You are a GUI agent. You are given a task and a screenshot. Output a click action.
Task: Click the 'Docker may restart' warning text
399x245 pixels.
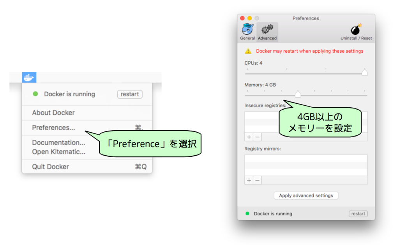pos(309,51)
